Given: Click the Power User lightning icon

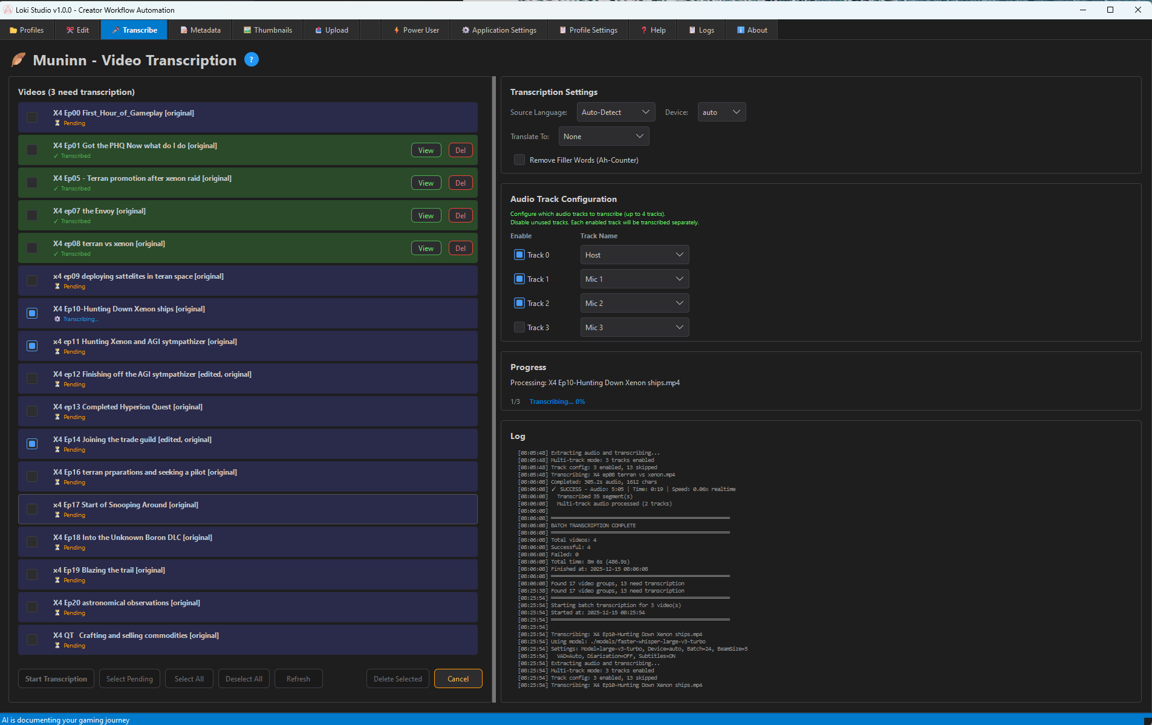Looking at the screenshot, I should pos(397,30).
